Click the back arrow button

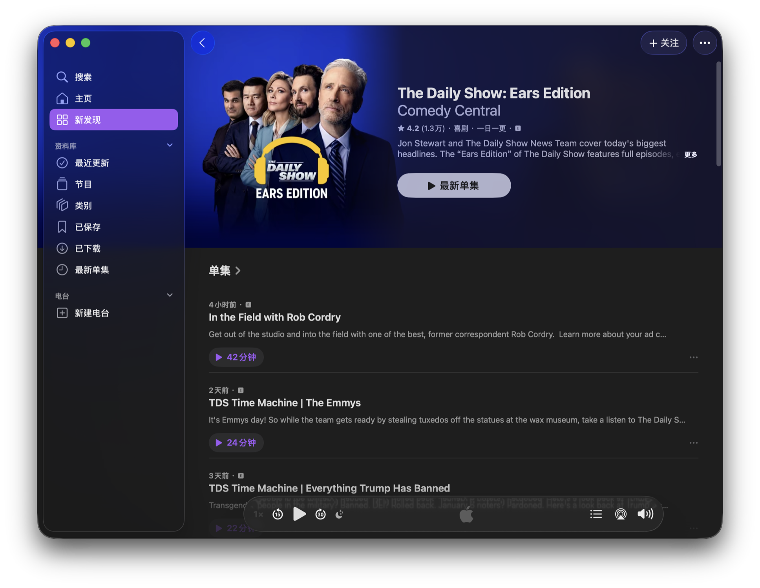[203, 43]
